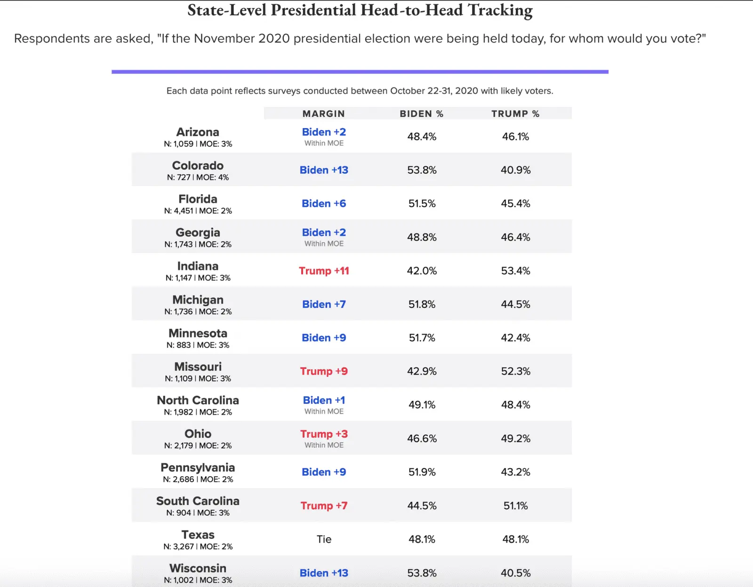Click Florida's Biden +6 margin label

pyautogui.click(x=324, y=204)
